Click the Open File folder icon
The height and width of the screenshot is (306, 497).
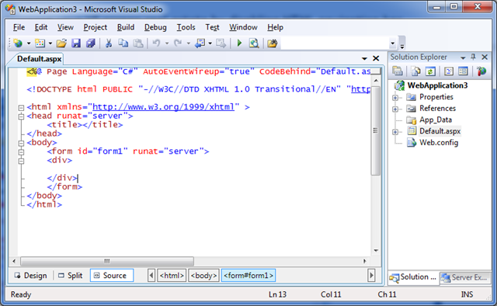coord(61,43)
